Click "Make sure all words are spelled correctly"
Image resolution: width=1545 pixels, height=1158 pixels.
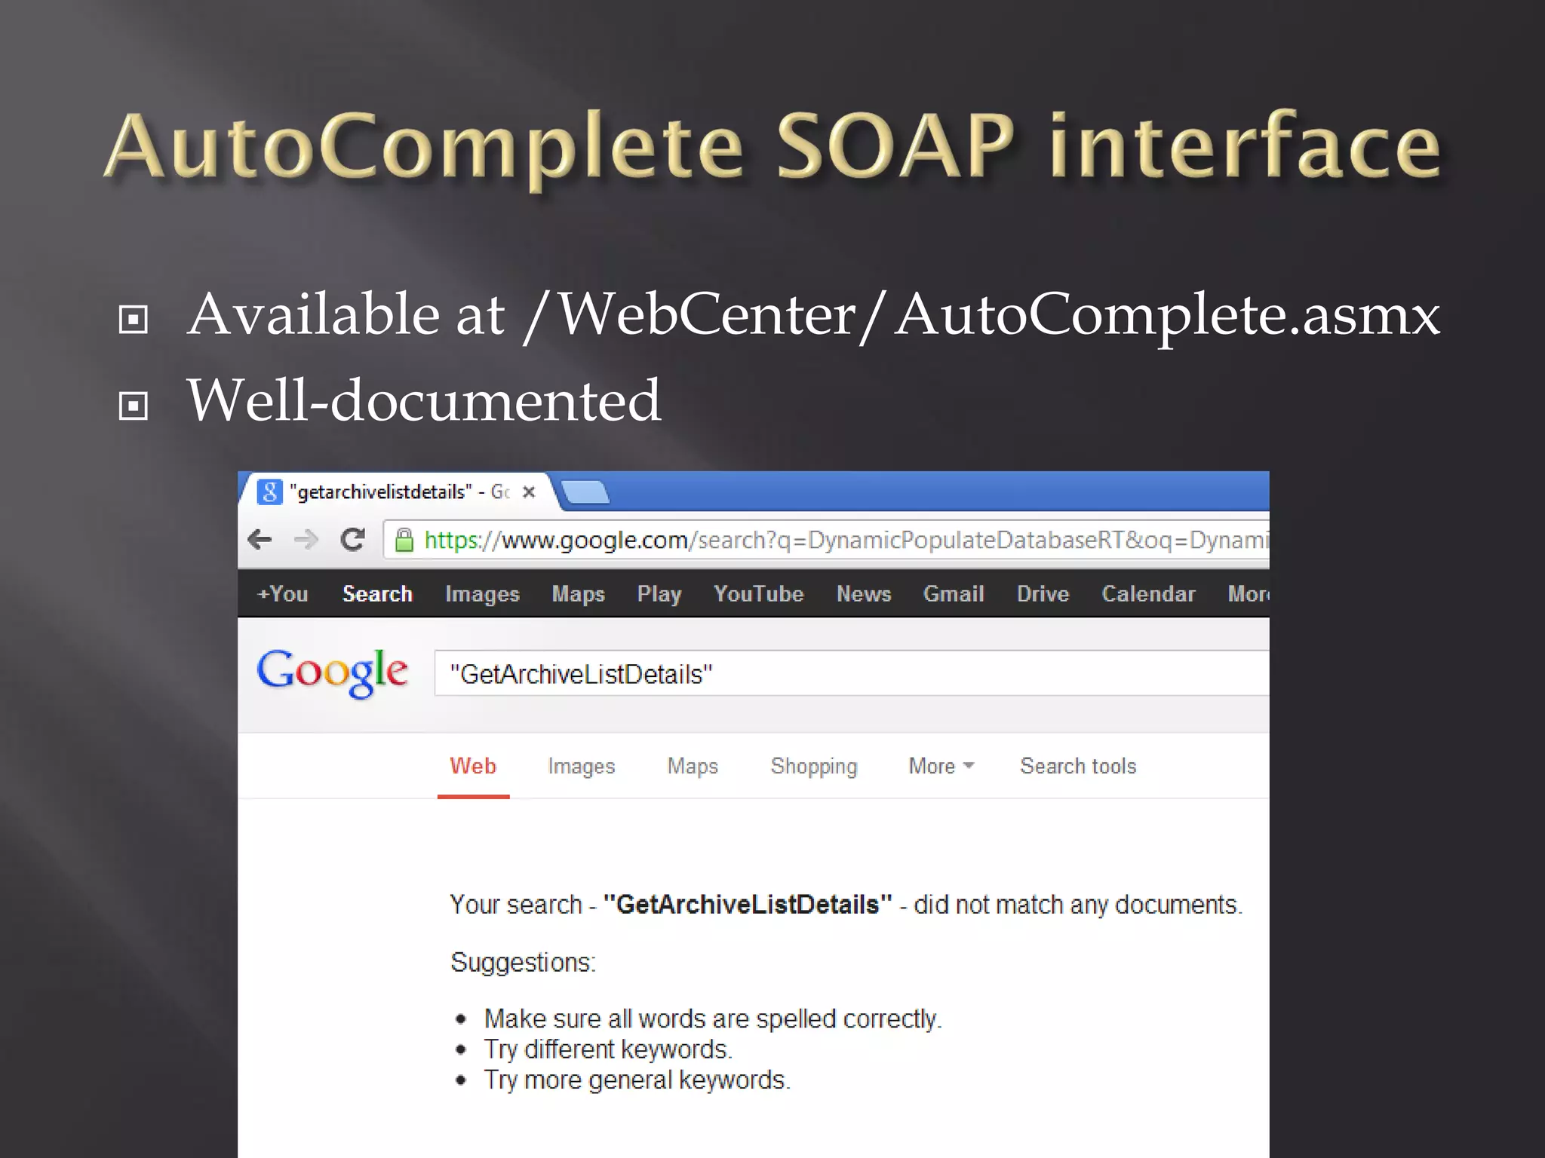[x=713, y=1019]
